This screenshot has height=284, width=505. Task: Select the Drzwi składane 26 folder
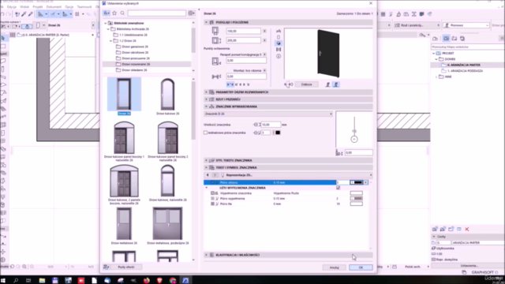point(134,70)
